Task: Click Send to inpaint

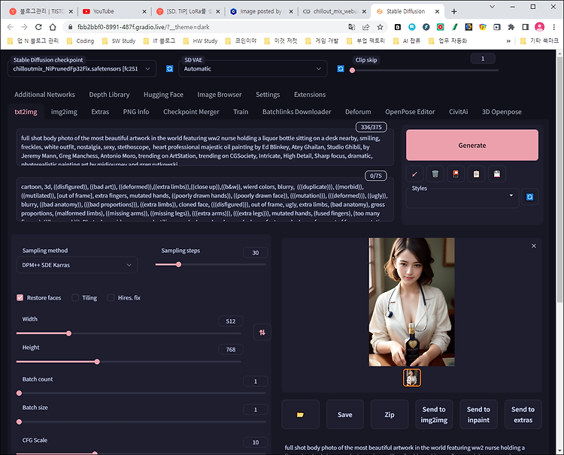Action: (x=478, y=414)
